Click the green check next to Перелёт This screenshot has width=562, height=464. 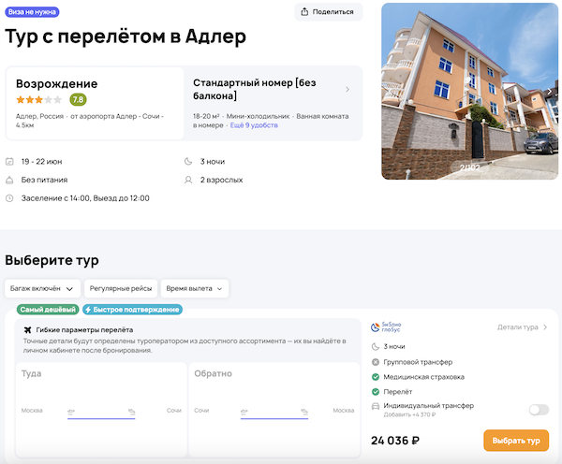tap(375, 391)
